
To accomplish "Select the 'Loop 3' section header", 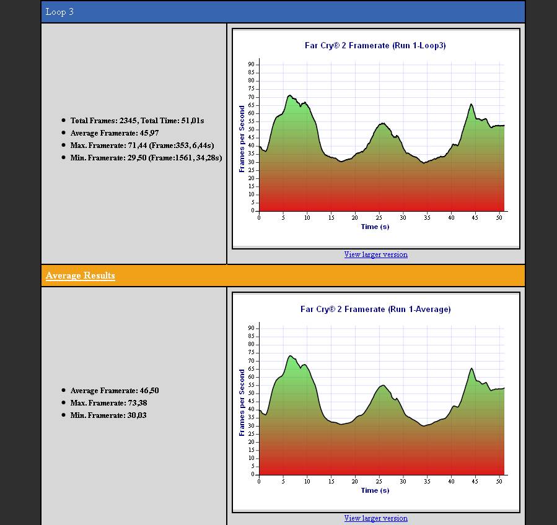I will (x=283, y=12).
